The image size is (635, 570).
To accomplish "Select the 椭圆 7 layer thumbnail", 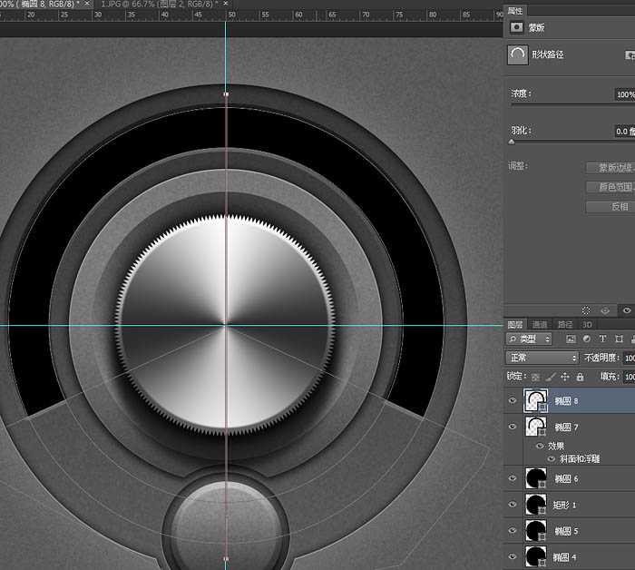I will click(x=536, y=426).
